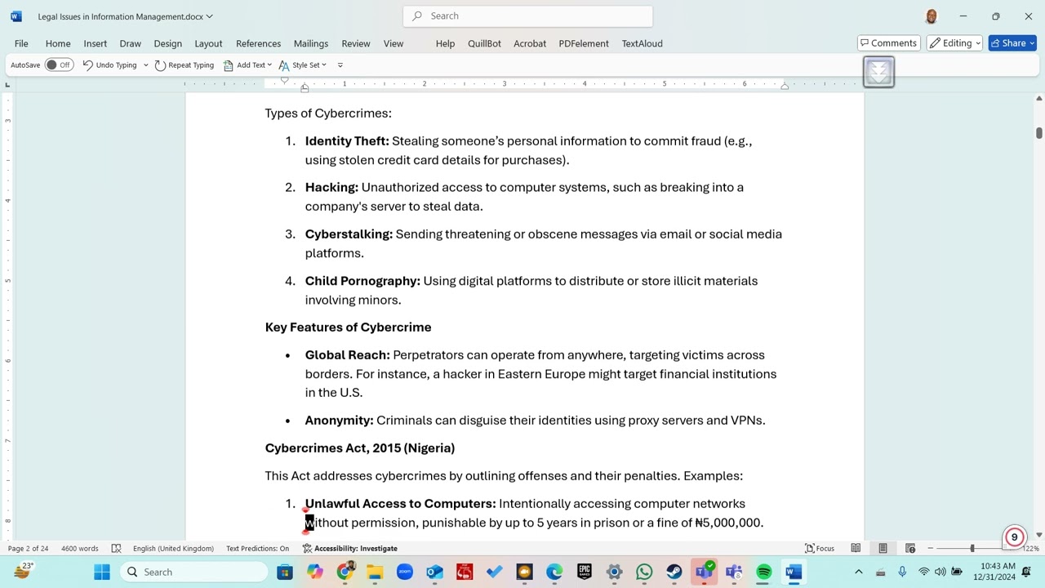The image size is (1045, 588).
Task: Click the microphone tray icon
Action: (902, 572)
